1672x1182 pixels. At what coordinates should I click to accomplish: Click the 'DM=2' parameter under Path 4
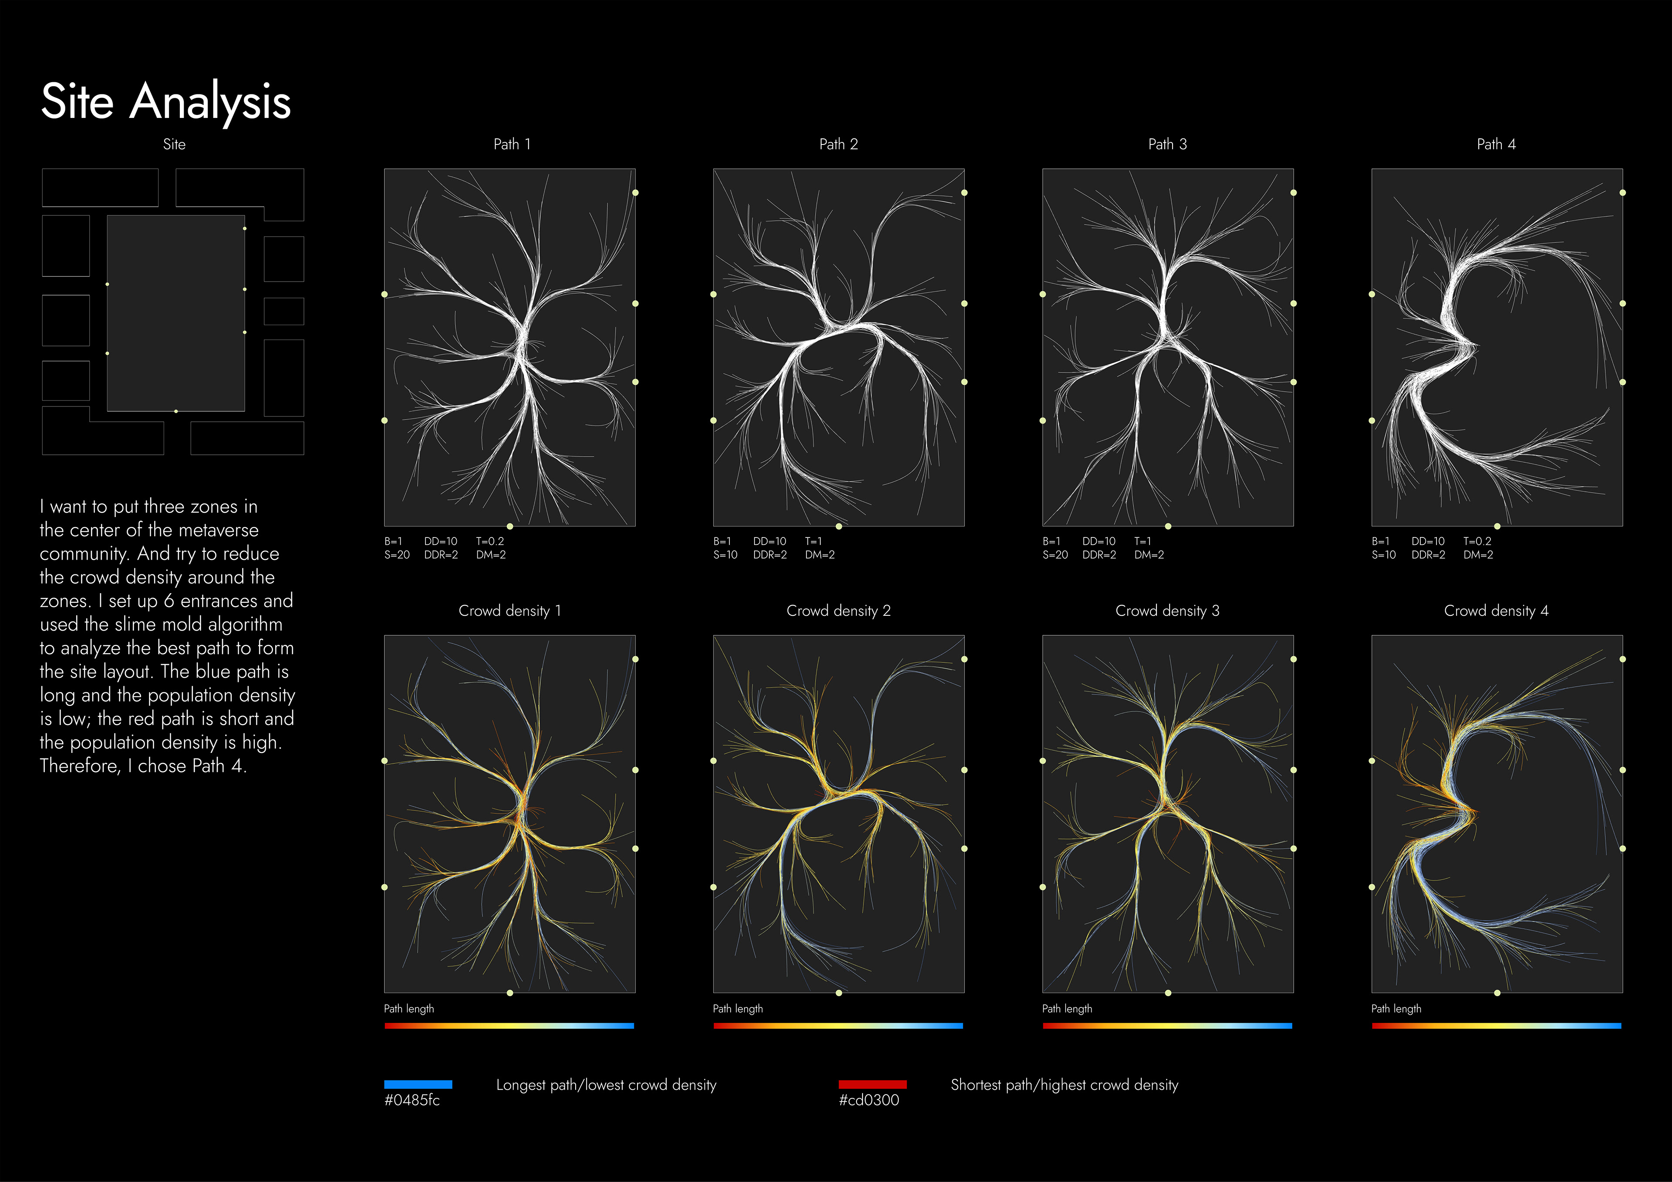pyautogui.click(x=1478, y=555)
